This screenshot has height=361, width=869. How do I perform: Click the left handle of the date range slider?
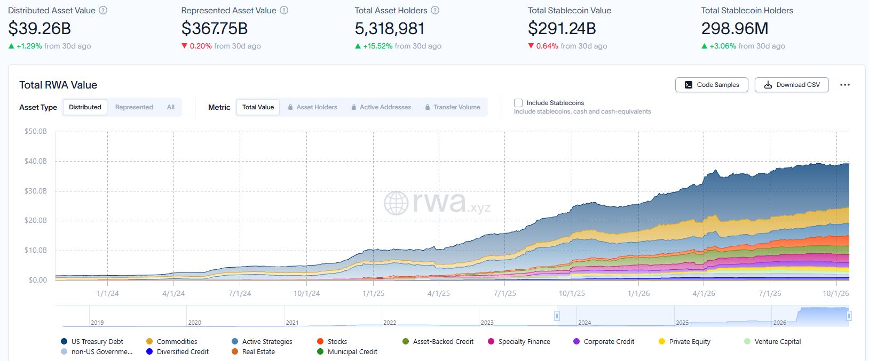pos(557,316)
